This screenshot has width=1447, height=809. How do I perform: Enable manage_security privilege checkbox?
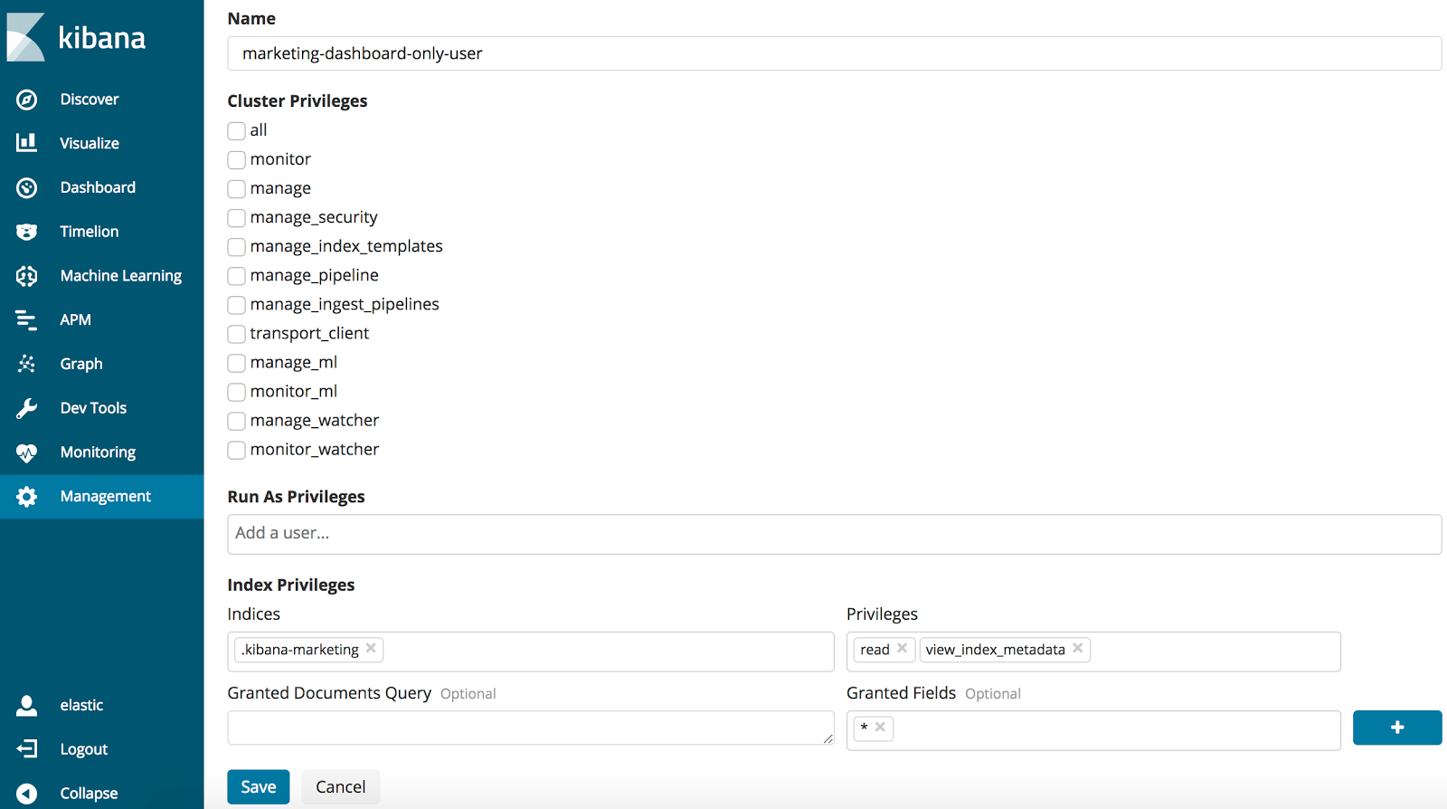click(x=237, y=218)
